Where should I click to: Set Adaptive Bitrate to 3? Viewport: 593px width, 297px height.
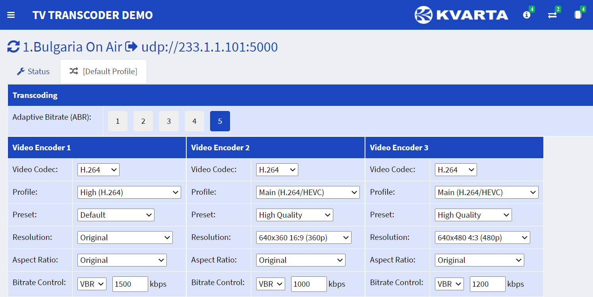pyautogui.click(x=169, y=121)
